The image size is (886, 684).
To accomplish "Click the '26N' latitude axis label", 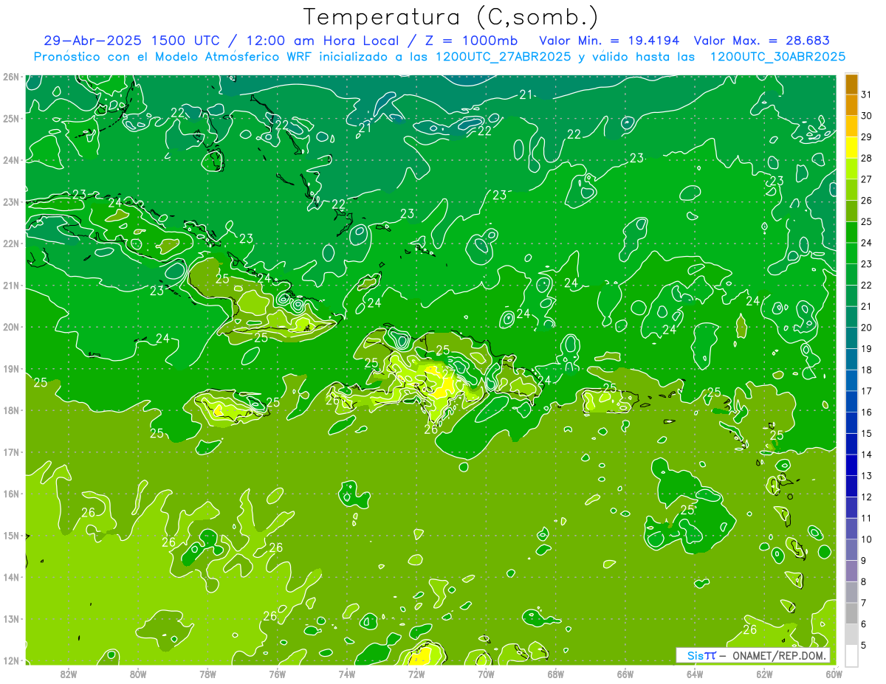I will (x=11, y=77).
